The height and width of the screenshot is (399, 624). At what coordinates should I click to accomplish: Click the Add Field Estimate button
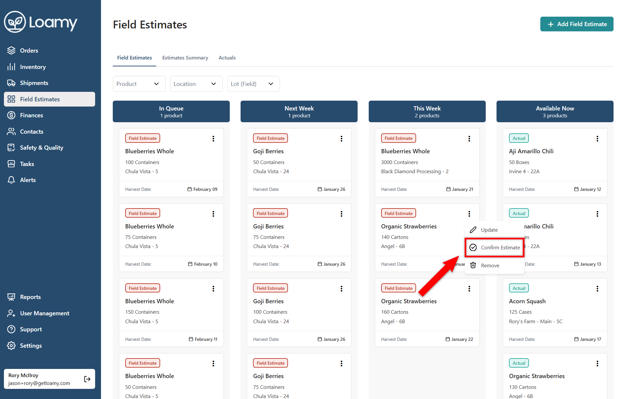coord(577,24)
